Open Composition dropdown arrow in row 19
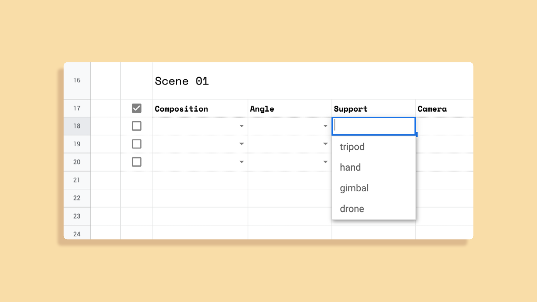This screenshot has height=302, width=537. 241,144
